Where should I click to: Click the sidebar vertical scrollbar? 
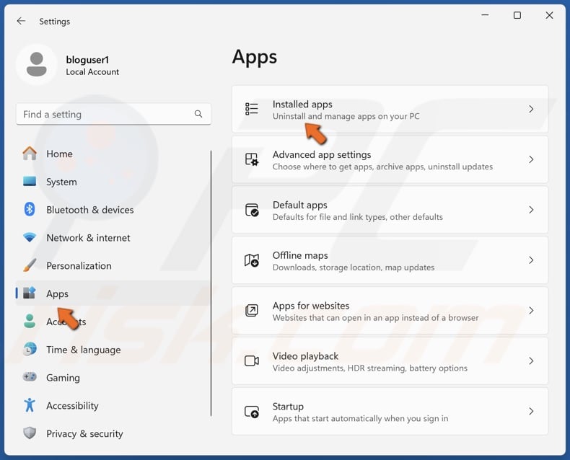(211, 283)
